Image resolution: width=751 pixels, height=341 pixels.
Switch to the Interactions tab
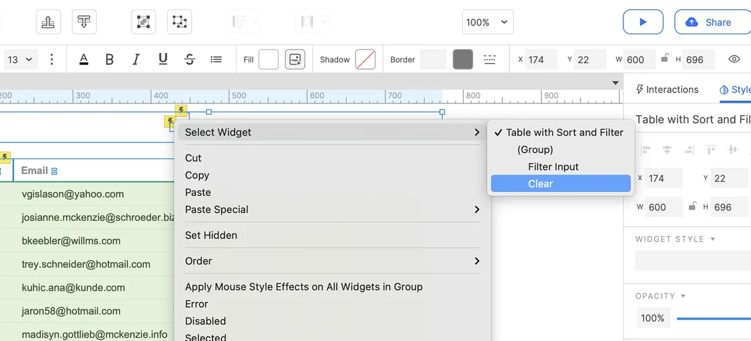pyautogui.click(x=667, y=89)
